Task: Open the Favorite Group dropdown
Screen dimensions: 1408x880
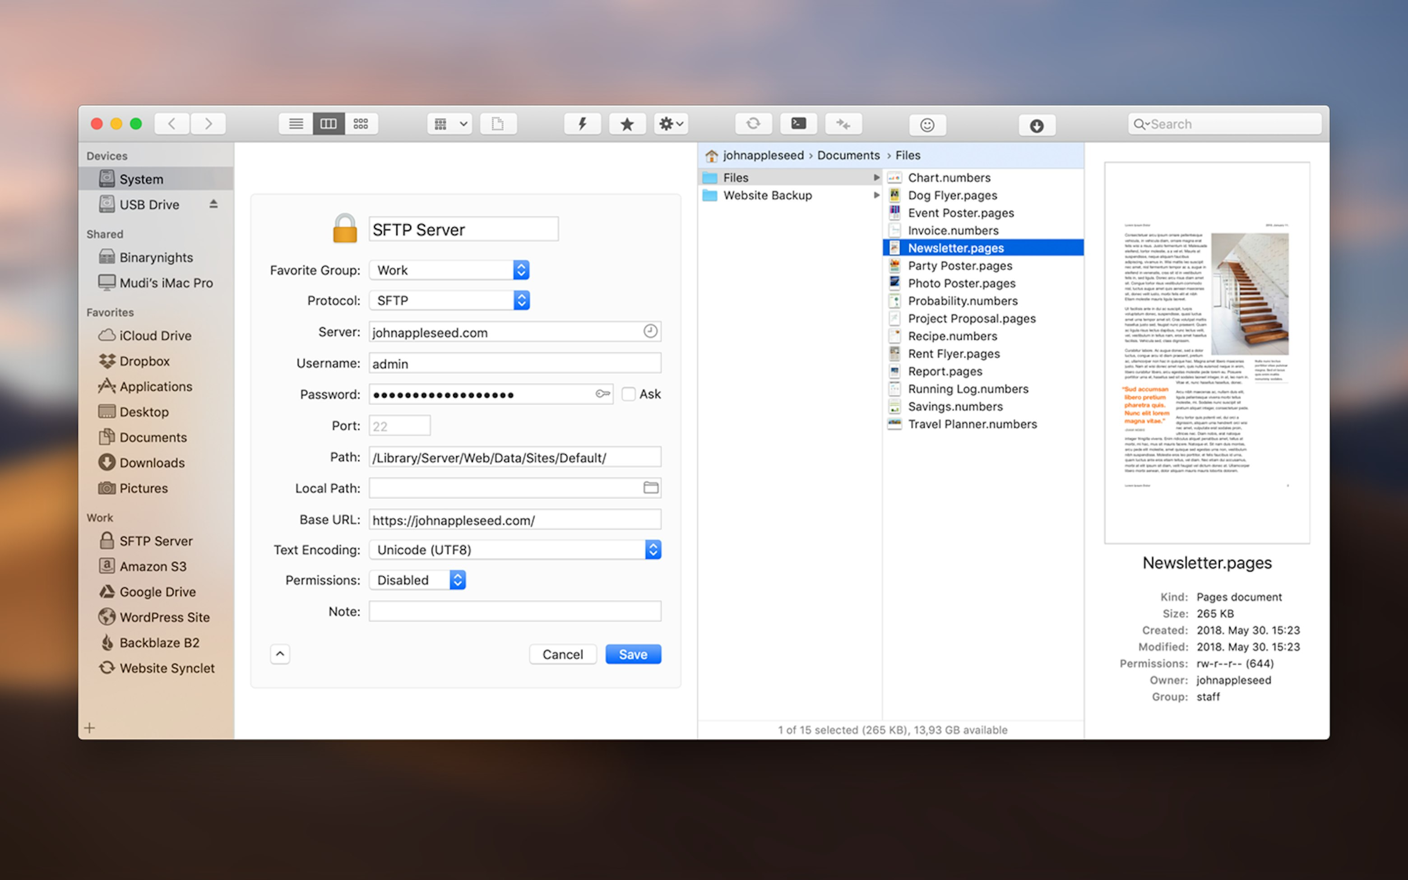Action: pyautogui.click(x=521, y=269)
